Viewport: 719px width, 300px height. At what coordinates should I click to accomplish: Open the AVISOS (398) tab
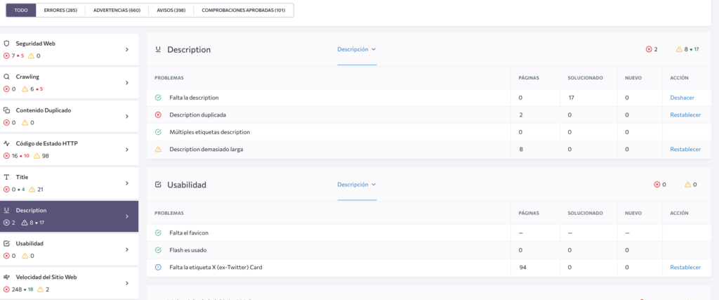pos(171,10)
